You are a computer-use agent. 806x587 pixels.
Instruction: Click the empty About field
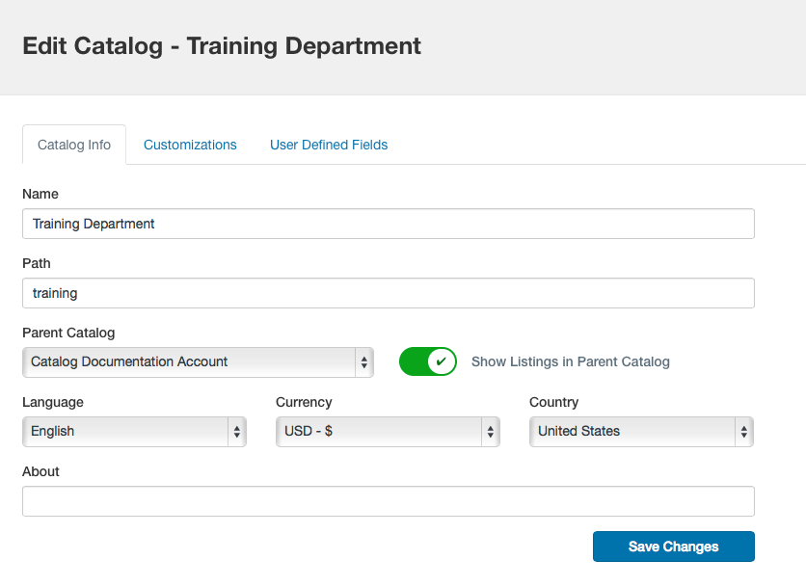point(388,501)
